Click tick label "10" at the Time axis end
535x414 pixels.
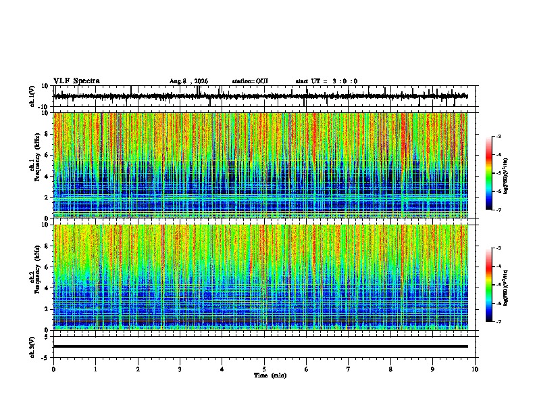coord(475,369)
